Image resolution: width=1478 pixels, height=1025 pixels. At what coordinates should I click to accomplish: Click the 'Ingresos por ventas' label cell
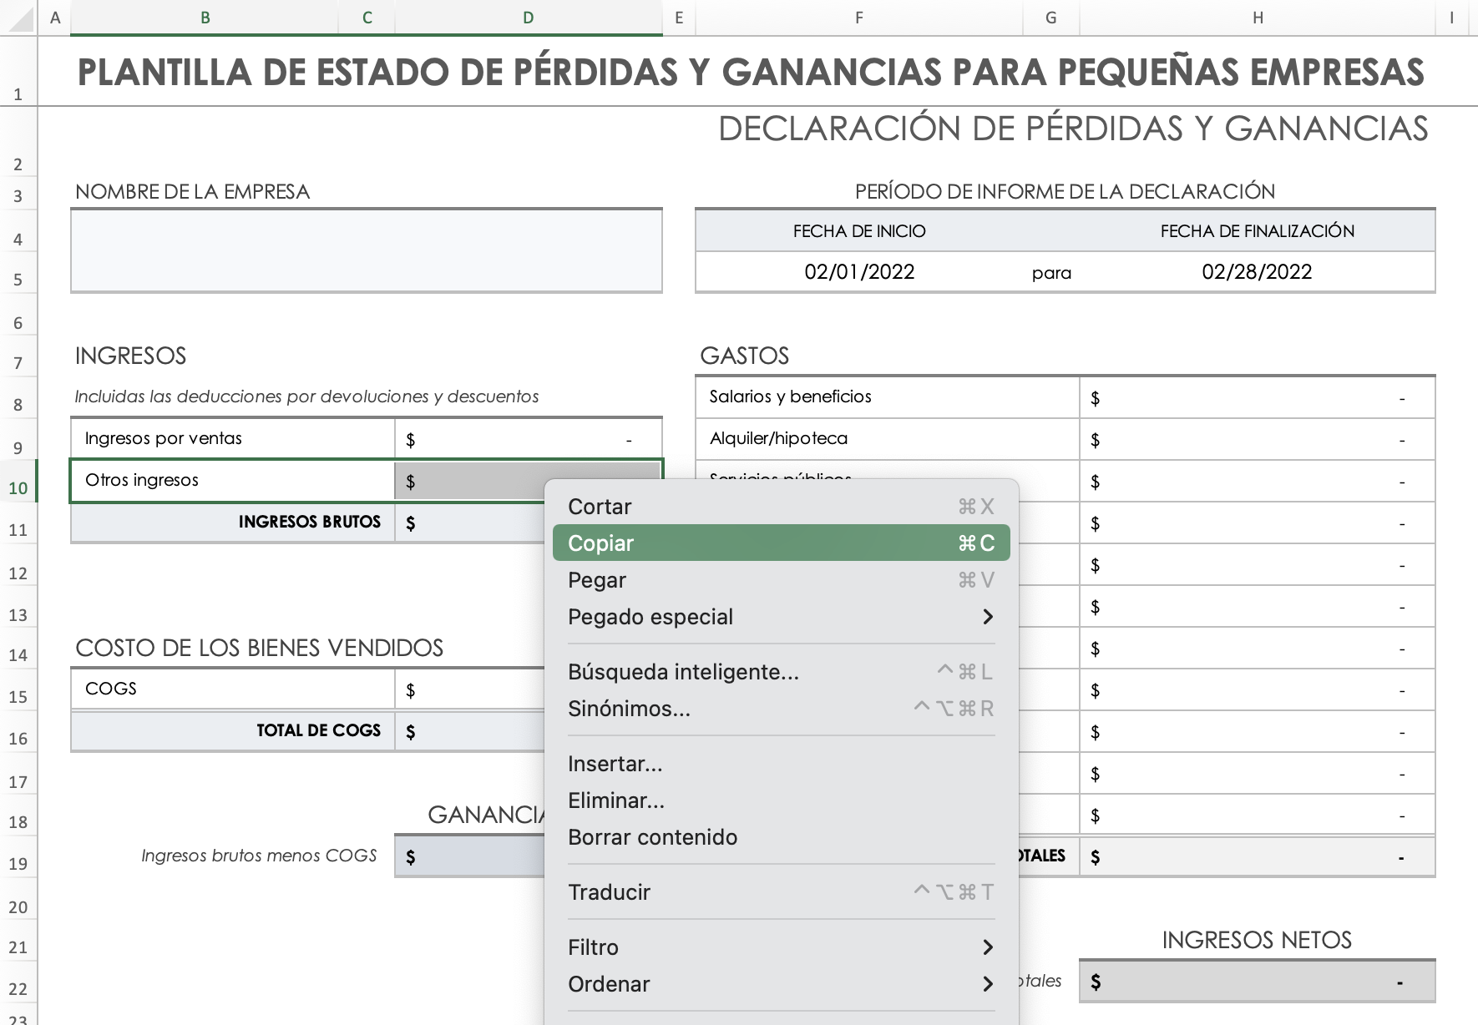[233, 439]
